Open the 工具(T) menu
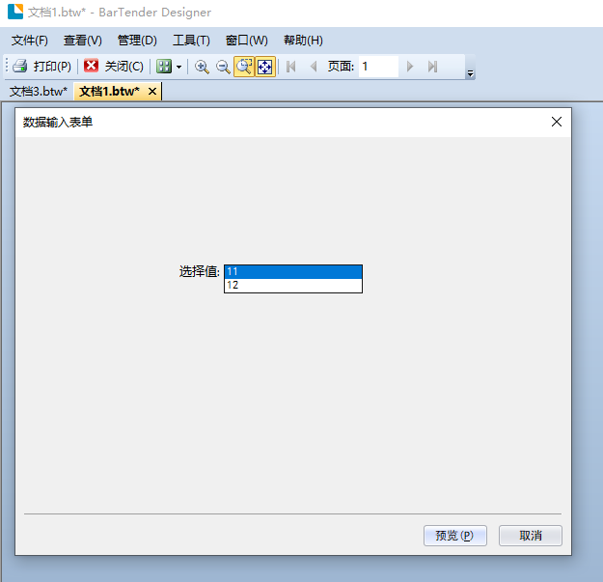The image size is (603, 582). tap(191, 41)
